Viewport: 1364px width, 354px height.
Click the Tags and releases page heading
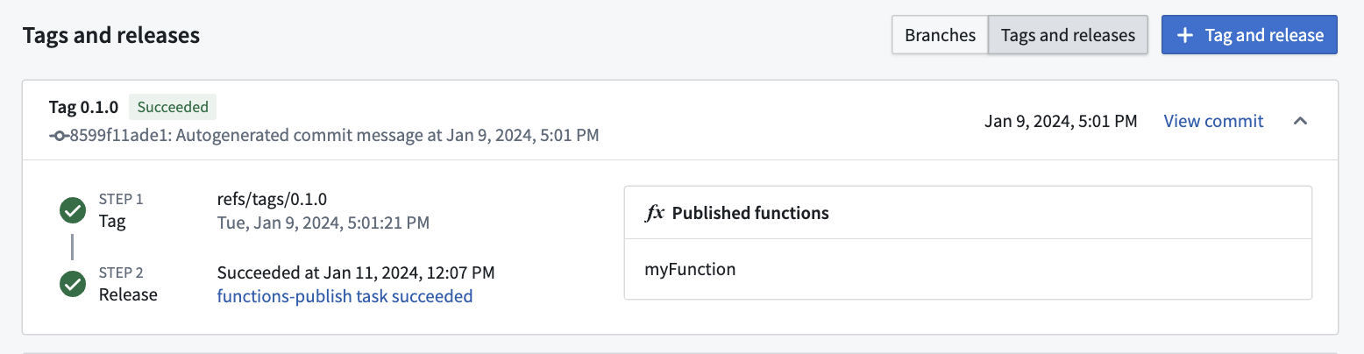click(x=111, y=36)
